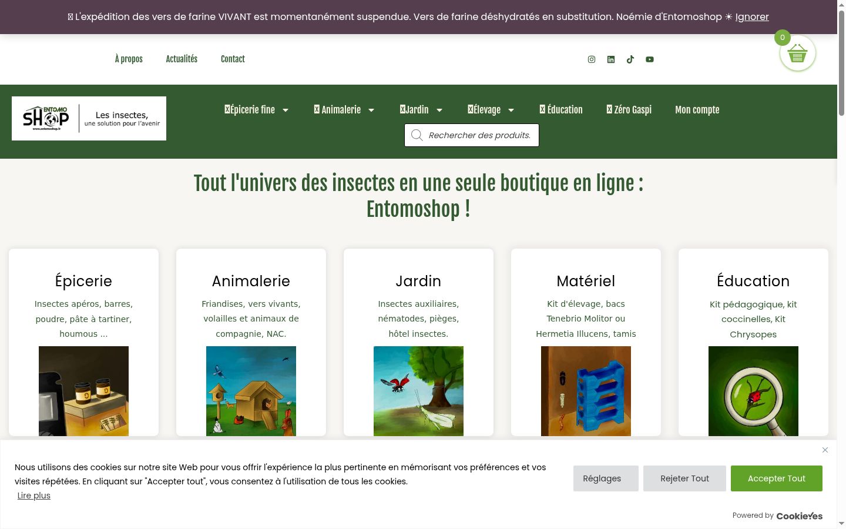The height and width of the screenshot is (529, 846).
Task: Open the À propos link
Action: 129,59
